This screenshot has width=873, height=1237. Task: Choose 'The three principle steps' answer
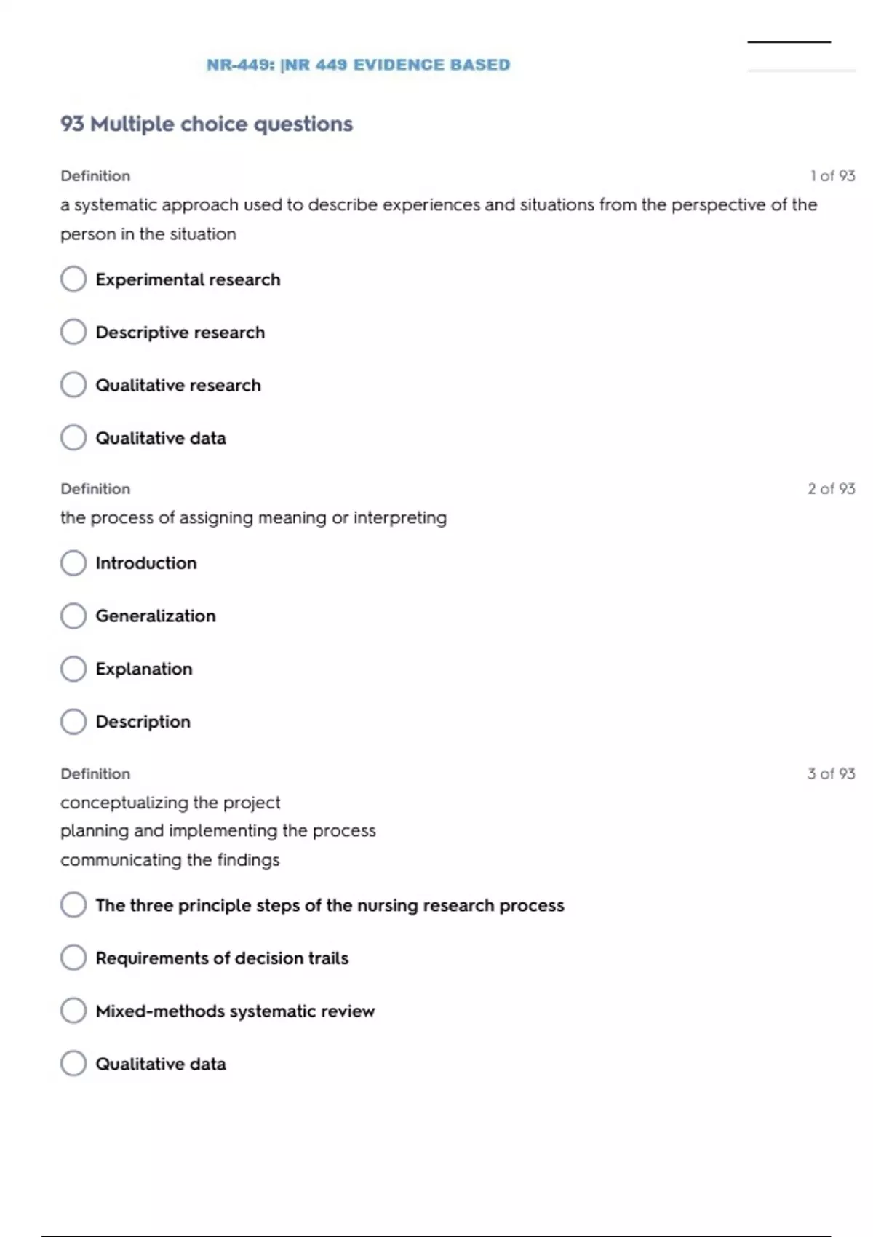pos(73,904)
